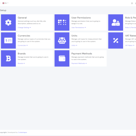Follow the Change Setting link
The image size is (136, 136).
tap(24, 28)
